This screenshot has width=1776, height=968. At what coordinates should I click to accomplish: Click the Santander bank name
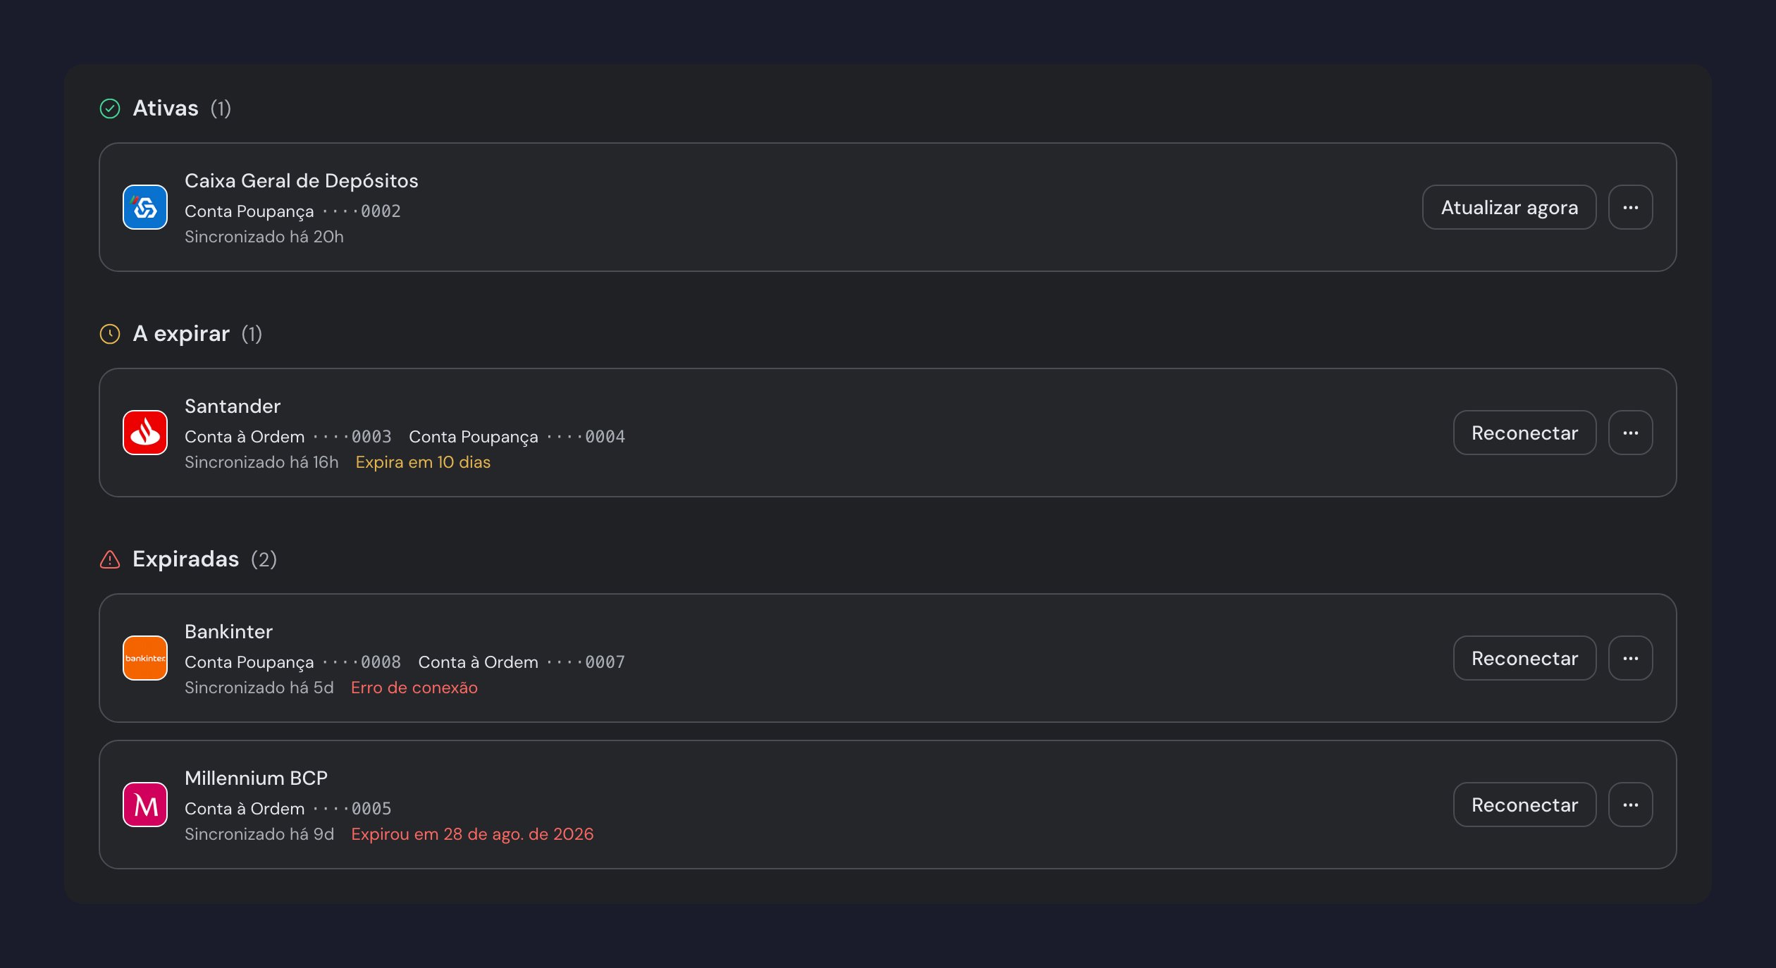click(233, 407)
